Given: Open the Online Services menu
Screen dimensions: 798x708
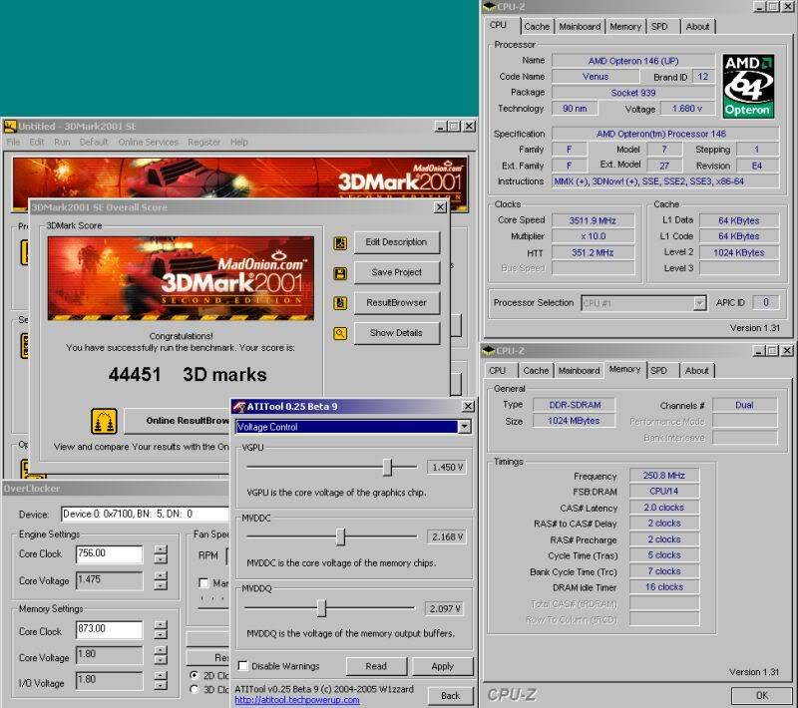Looking at the screenshot, I should 148,142.
